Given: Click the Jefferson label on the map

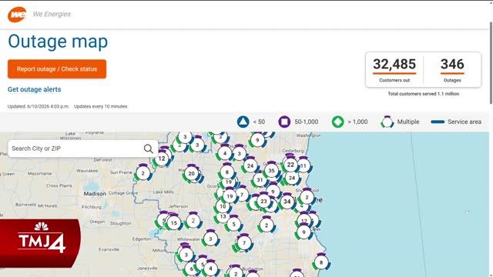Looking at the screenshot, I should [x=178, y=207].
